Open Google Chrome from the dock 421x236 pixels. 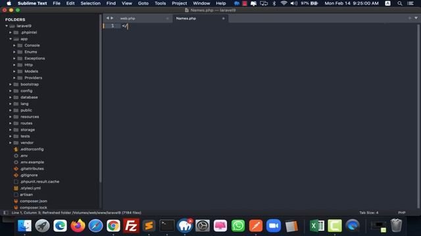point(113,226)
